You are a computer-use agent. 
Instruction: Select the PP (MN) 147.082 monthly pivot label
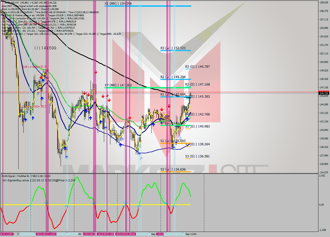[118, 85]
